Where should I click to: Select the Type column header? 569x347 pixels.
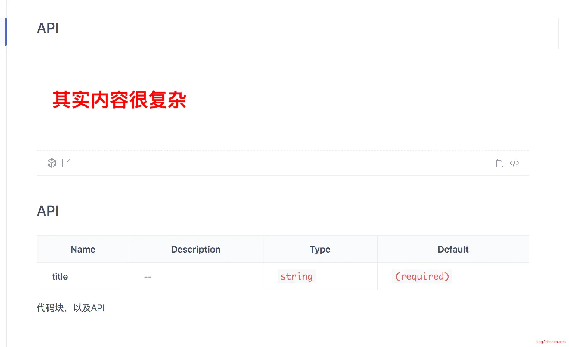320,249
